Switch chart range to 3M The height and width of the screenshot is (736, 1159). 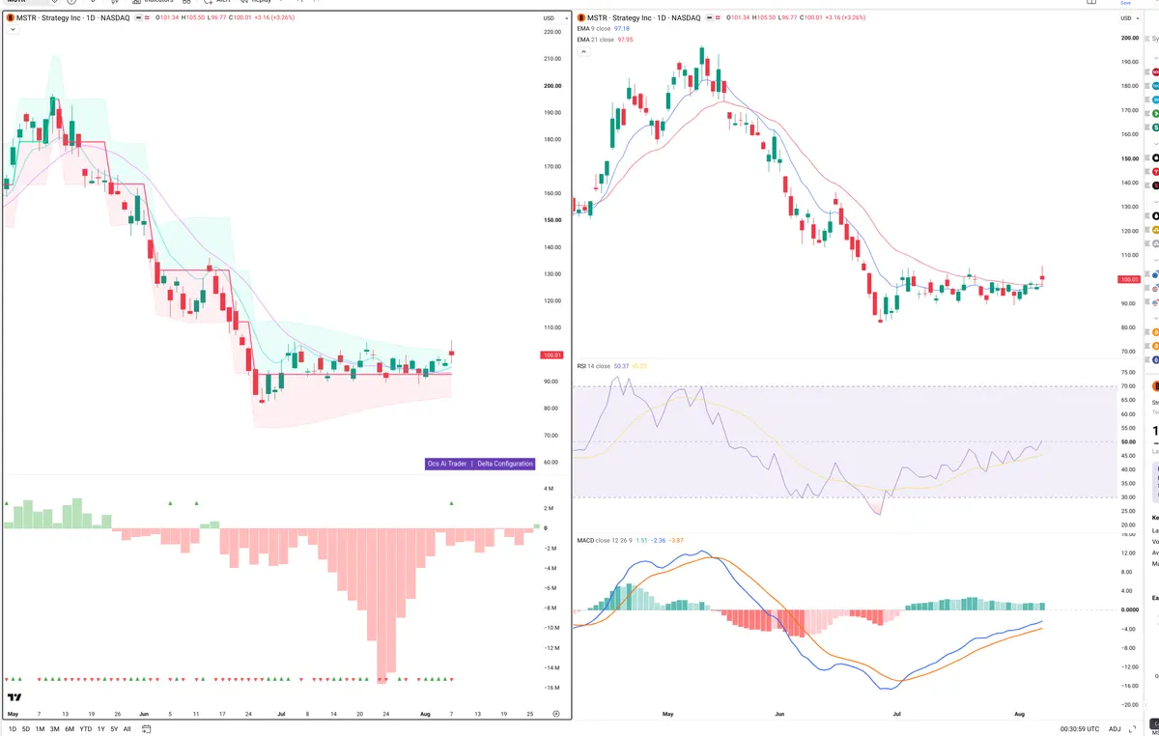[55, 728]
